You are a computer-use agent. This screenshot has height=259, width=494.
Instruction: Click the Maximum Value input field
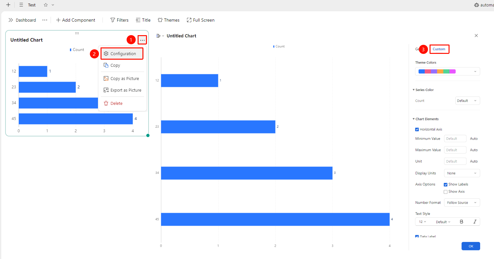point(455,150)
